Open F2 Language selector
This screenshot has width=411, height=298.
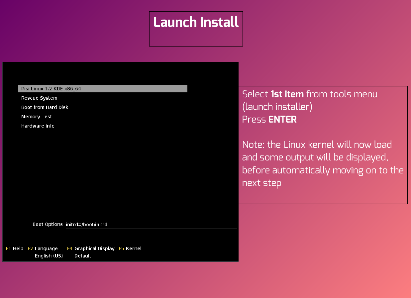[43, 248]
